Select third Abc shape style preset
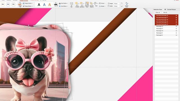 click(x=13, y=4)
